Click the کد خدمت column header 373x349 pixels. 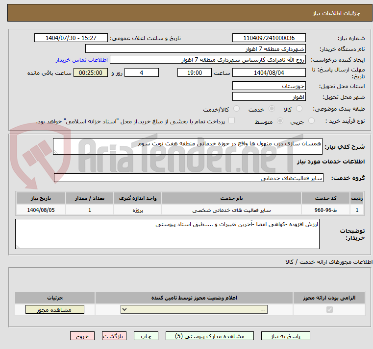click(x=325, y=198)
